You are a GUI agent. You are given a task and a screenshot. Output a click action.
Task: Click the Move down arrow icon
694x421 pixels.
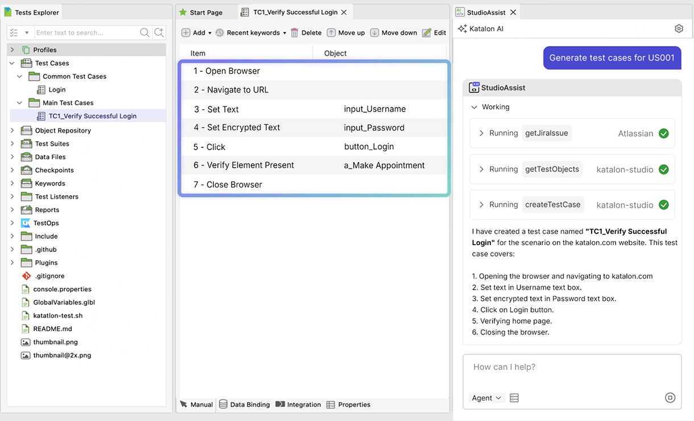(x=374, y=32)
